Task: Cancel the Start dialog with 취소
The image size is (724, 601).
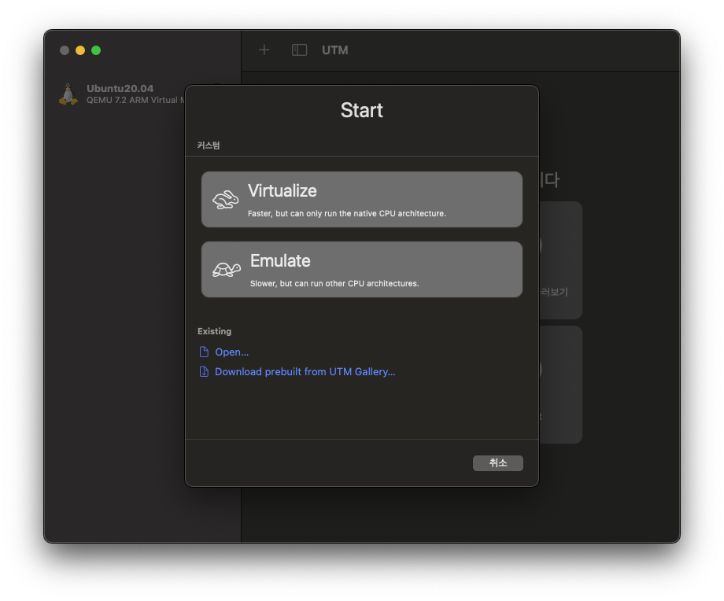Action: click(x=497, y=463)
